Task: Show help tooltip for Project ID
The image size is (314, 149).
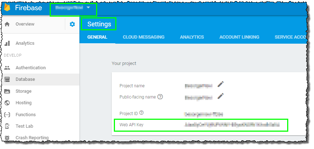Action: point(141,113)
